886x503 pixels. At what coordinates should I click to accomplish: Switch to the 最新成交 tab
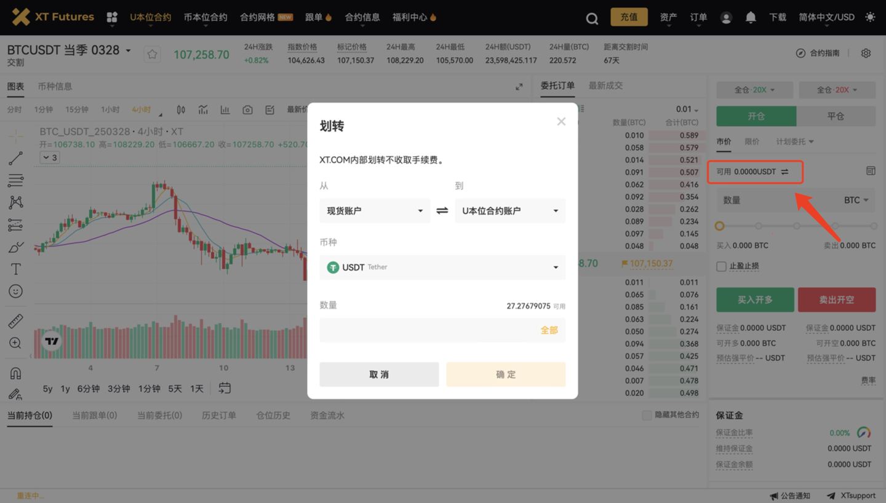coord(605,86)
